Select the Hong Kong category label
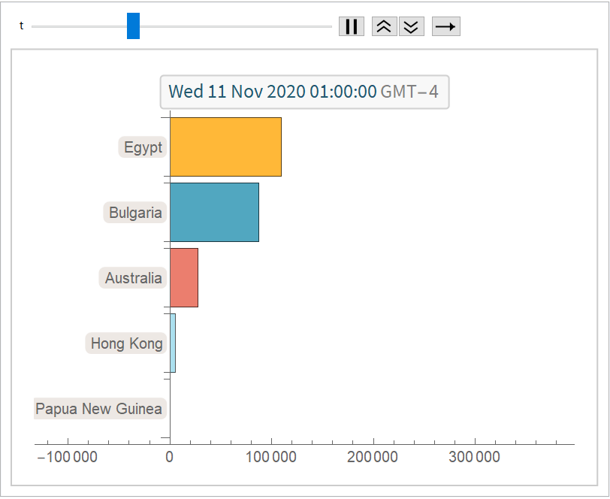The image size is (610, 499). click(126, 343)
